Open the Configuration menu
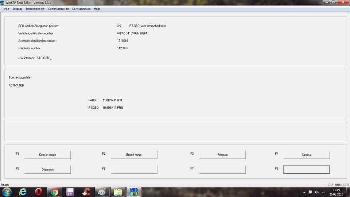 81,9
